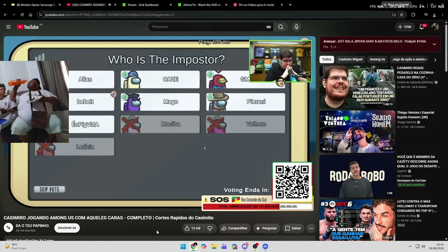Open the account avatar menu

click(x=435, y=27)
